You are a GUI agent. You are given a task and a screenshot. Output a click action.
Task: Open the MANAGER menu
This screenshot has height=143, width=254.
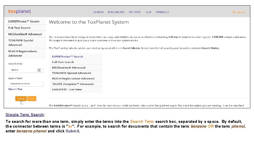click(162, 12)
